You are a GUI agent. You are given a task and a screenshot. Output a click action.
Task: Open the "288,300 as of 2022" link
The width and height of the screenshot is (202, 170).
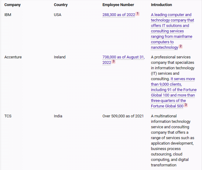coord(118,15)
